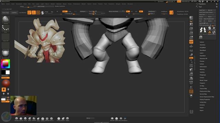Open the Alpha menu
220x123 pixels.
click(x=3, y=4)
